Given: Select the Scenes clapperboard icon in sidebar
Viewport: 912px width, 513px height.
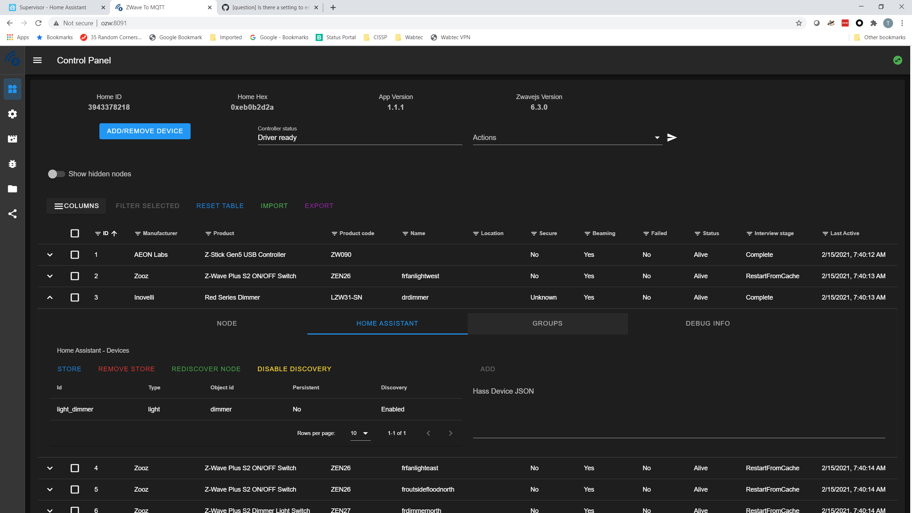Looking at the screenshot, I should coord(12,139).
